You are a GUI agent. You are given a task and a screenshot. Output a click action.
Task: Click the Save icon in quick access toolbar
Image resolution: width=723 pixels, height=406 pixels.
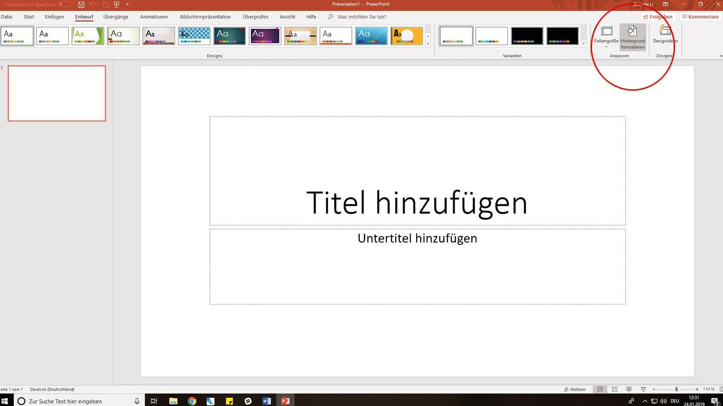(81, 5)
